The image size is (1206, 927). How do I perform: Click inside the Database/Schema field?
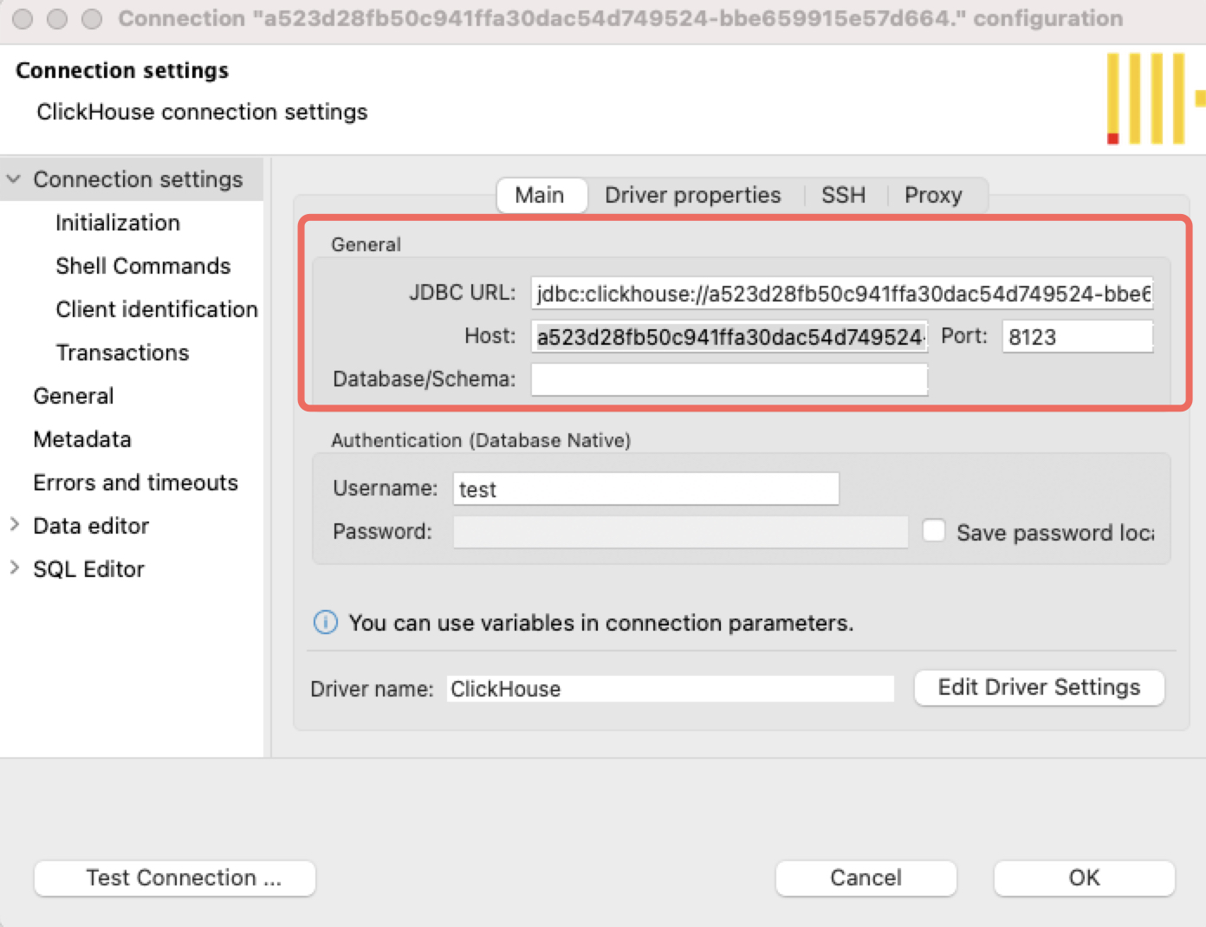pyautogui.click(x=728, y=379)
